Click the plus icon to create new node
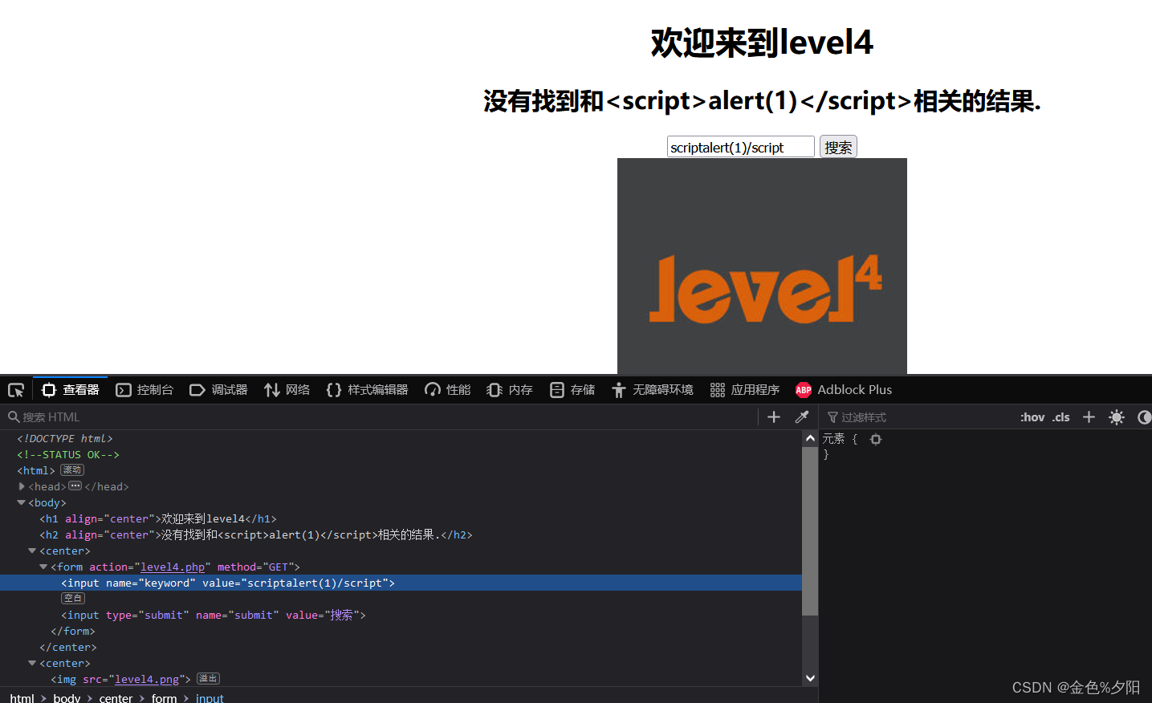Viewport: 1152px width, 703px height. [774, 417]
